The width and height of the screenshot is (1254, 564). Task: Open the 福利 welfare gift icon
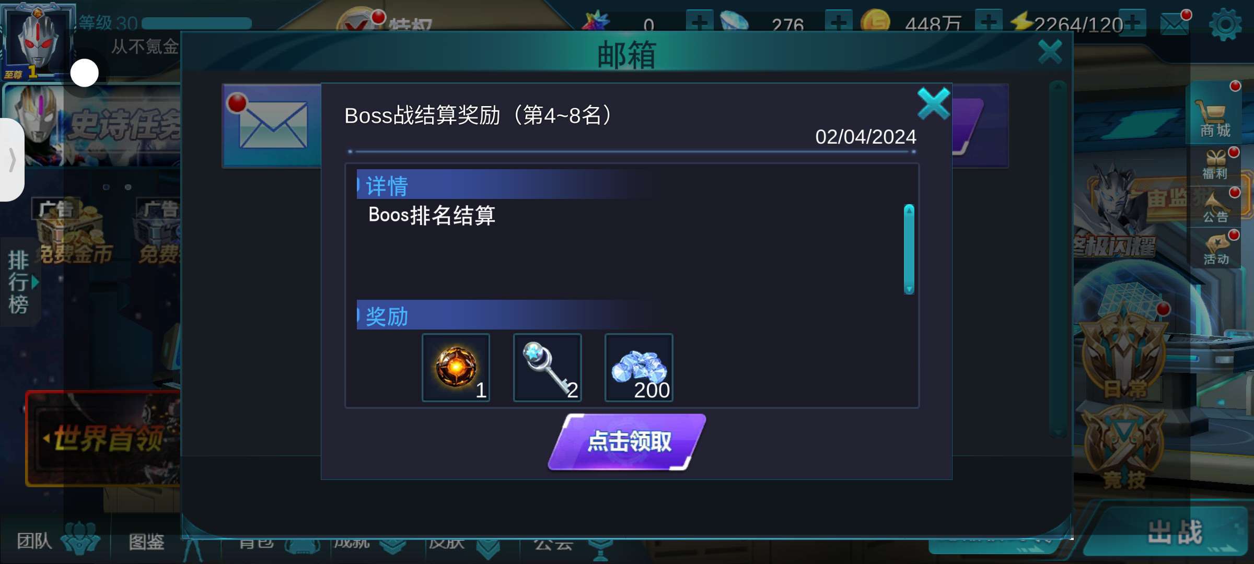[1215, 164]
